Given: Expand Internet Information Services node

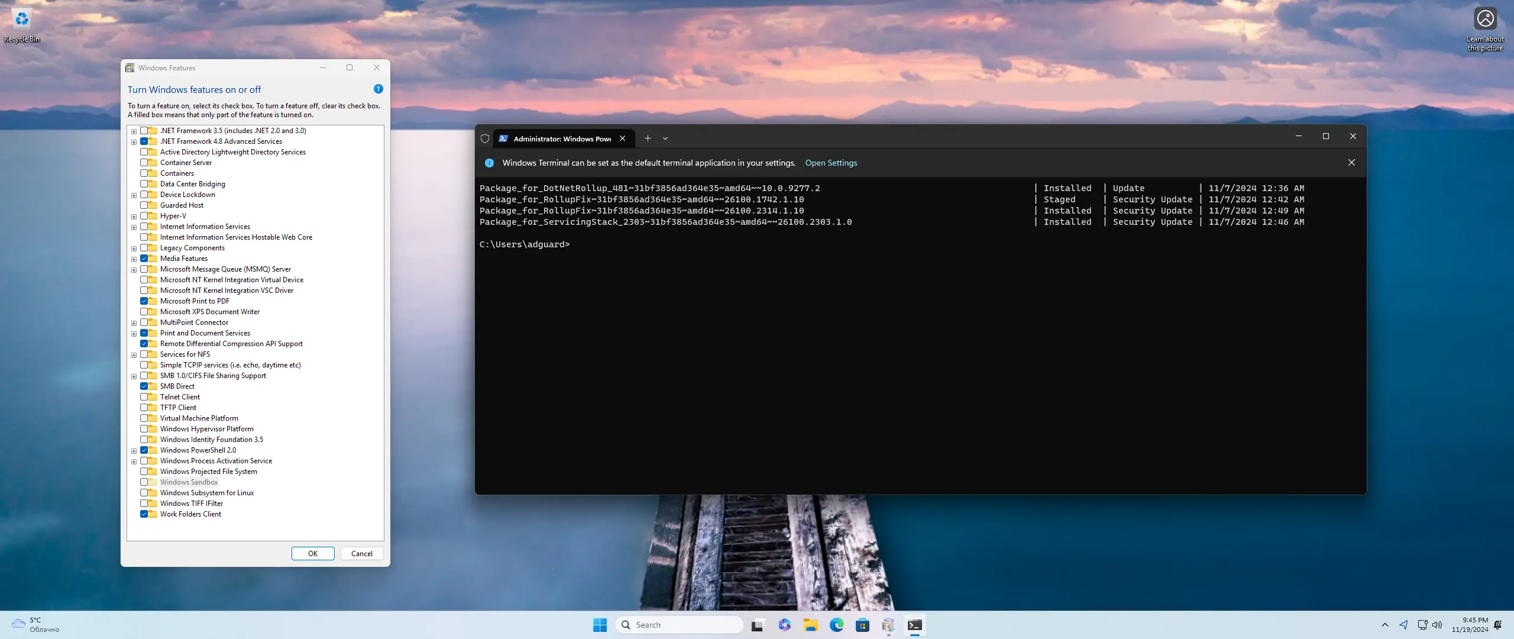Looking at the screenshot, I should (134, 227).
